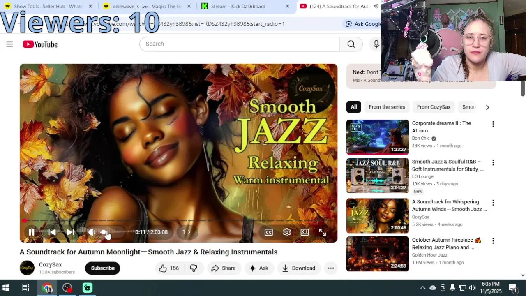
Task: Skip to next video
Action: point(70,232)
